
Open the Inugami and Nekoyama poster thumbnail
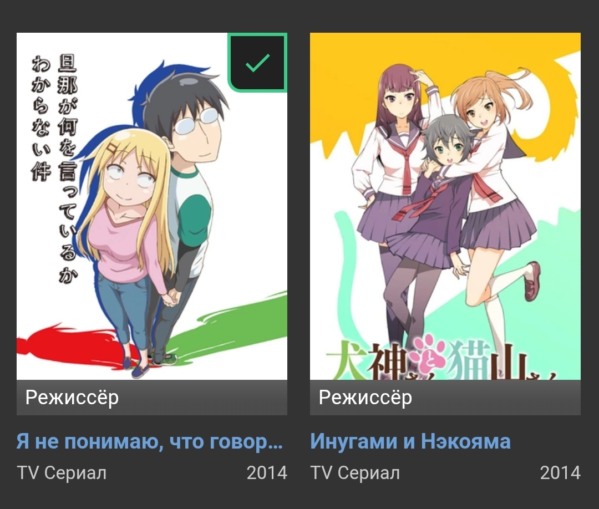click(445, 206)
